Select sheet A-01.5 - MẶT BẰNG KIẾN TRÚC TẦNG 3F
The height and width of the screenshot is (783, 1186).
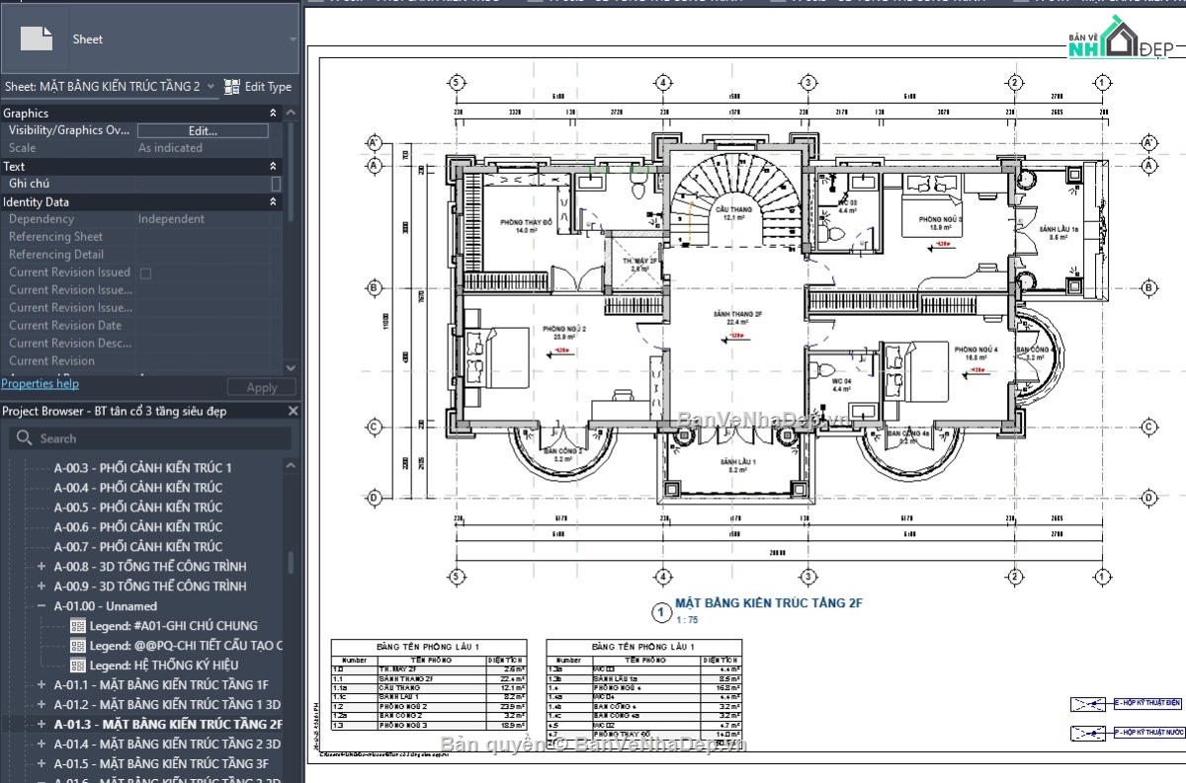coord(161,763)
